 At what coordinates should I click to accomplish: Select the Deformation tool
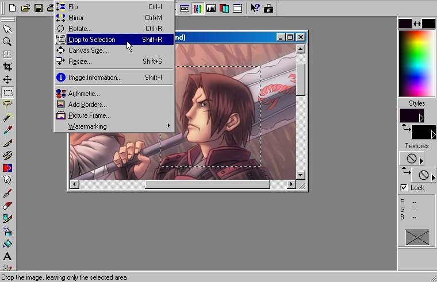[7, 55]
